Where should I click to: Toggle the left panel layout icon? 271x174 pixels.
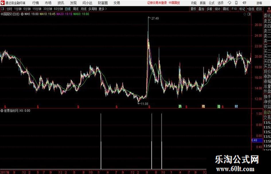[2, 9]
